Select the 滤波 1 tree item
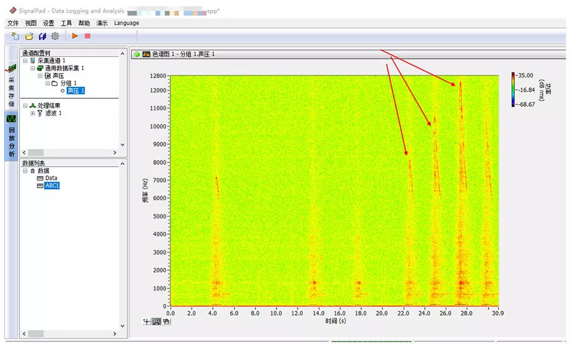571x347 pixels. (x=53, y=113)
